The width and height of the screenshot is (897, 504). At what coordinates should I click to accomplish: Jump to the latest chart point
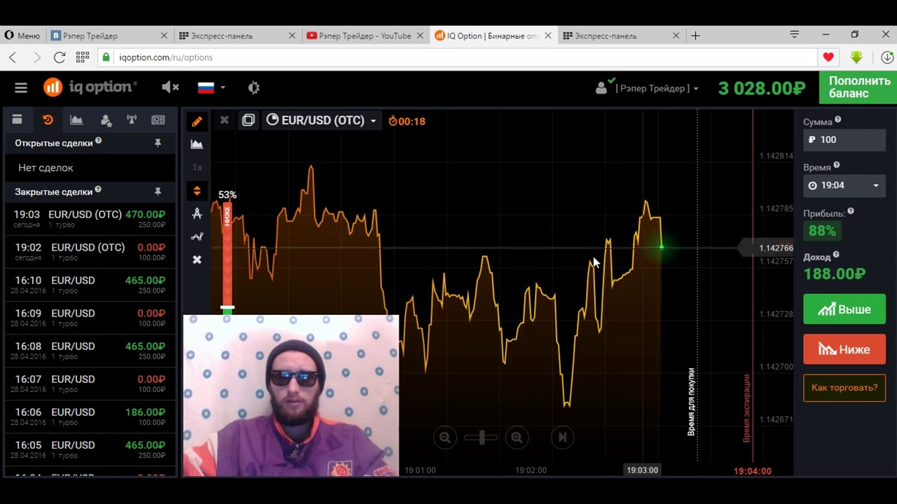click(x=562, y=437)
